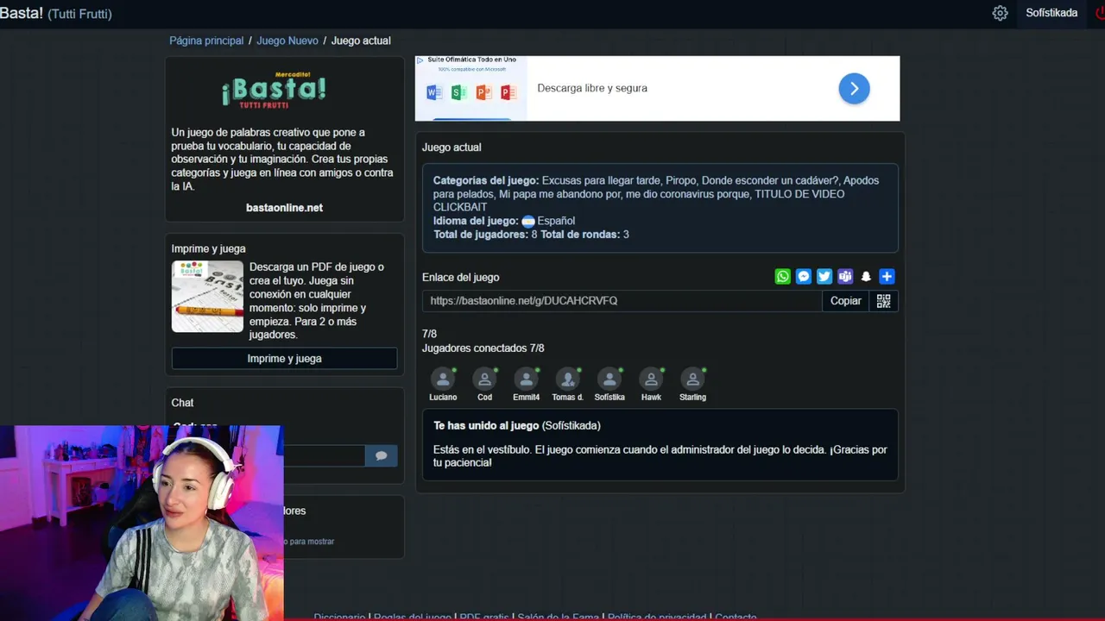Open the printable PDF game thumbnail
This screenshot has width=1105, height=621.
coord(207,297)
